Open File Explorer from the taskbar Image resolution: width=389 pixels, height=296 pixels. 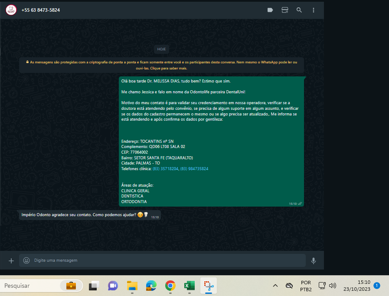click(132, 286)
